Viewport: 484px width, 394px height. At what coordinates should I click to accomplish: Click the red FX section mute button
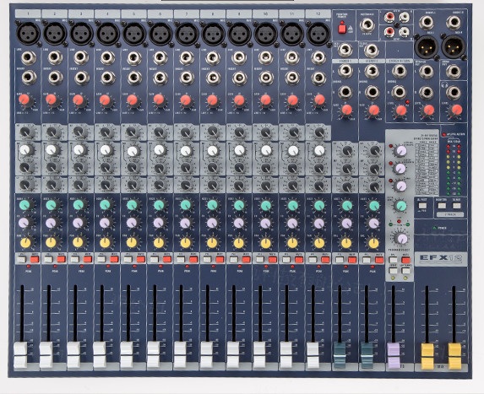pyautogui.click(x=405, y=260)
